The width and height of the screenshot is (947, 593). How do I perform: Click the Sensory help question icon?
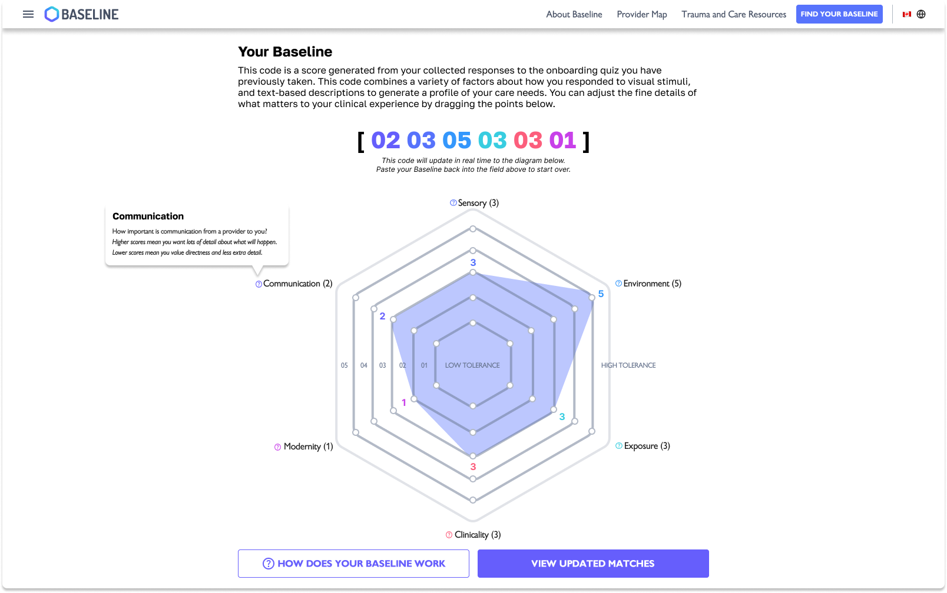(x=453, y=203)
